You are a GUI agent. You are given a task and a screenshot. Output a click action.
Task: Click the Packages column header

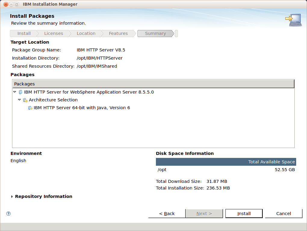(x=153, y=84)
